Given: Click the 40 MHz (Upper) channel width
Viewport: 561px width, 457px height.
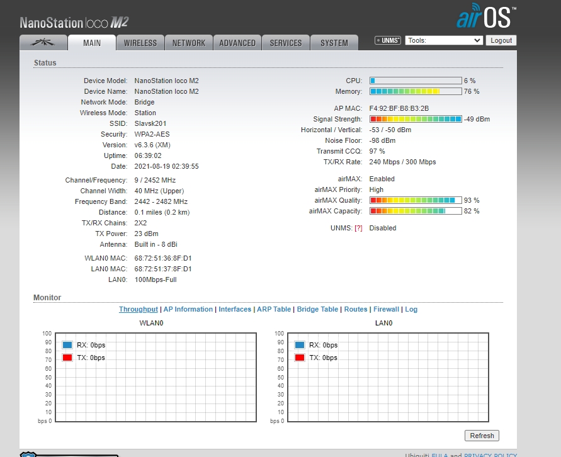Looking at the screenshot, I should pos(159,191).
